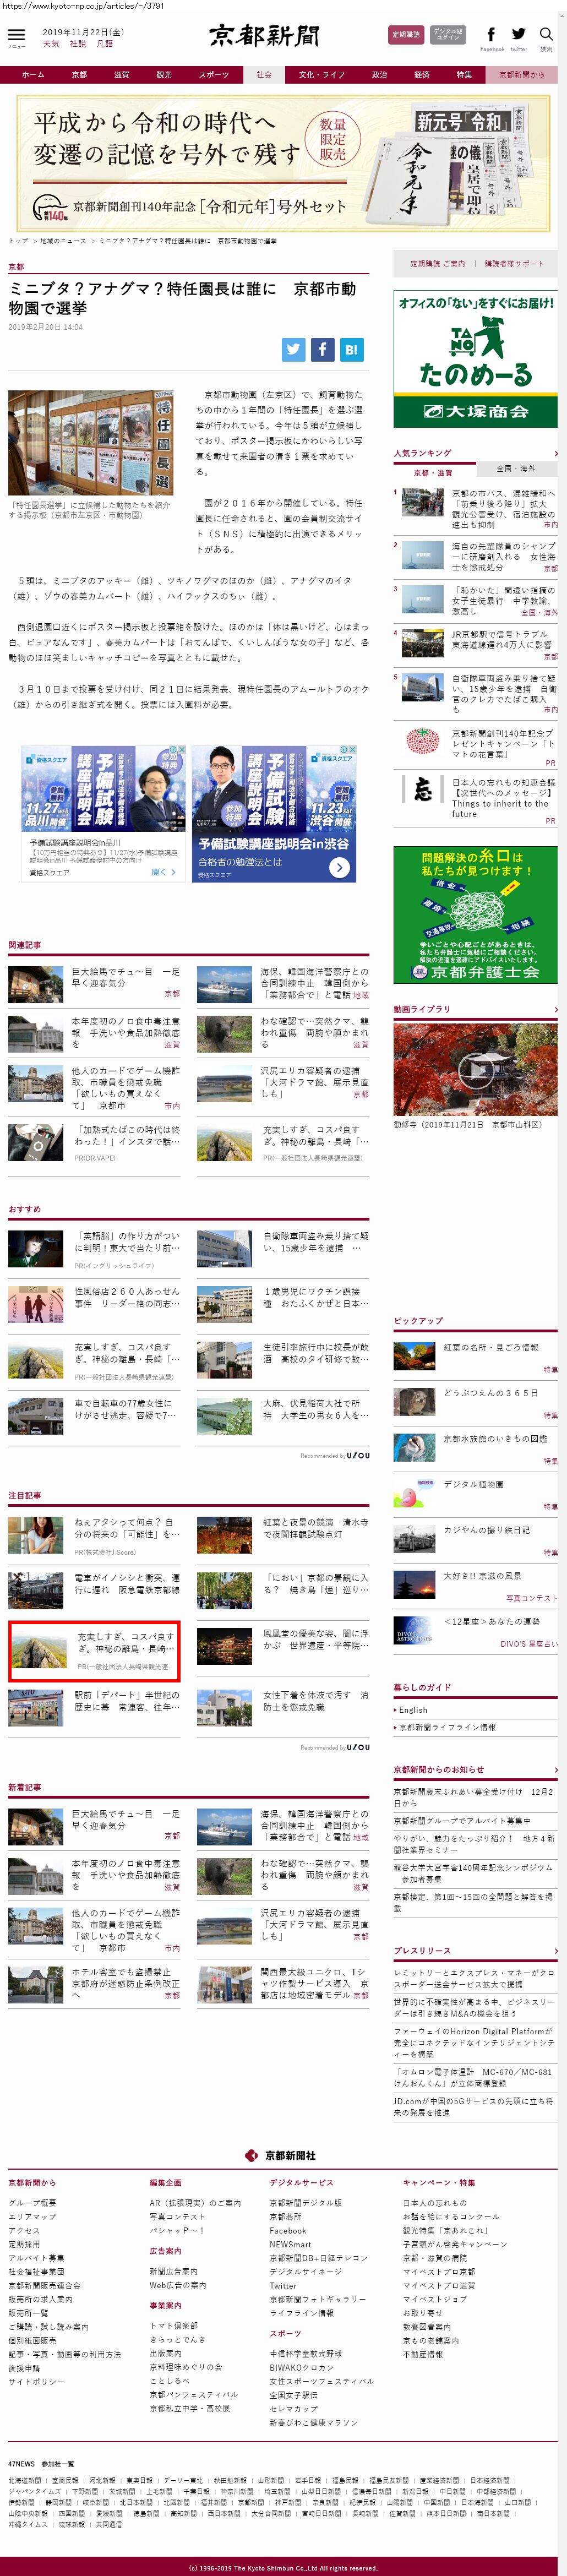Expand 動画ライブラリ section arrow
The image size is (567, 2576).
555,1010
